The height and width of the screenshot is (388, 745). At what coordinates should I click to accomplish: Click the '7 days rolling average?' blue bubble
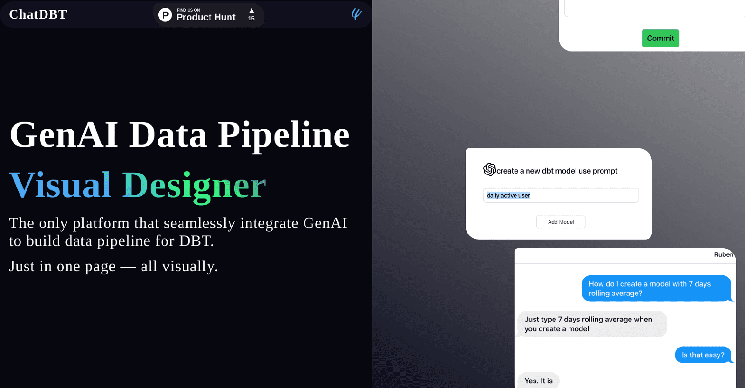[x=656, y=288]
